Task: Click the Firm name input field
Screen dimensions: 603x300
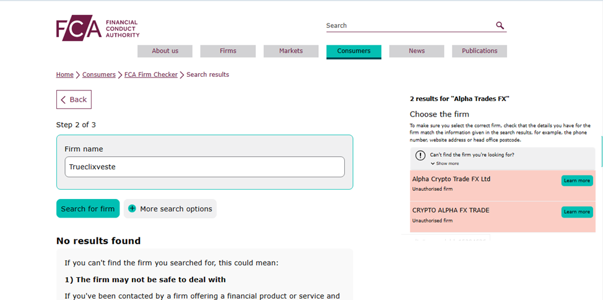Action: coord(204,167)
